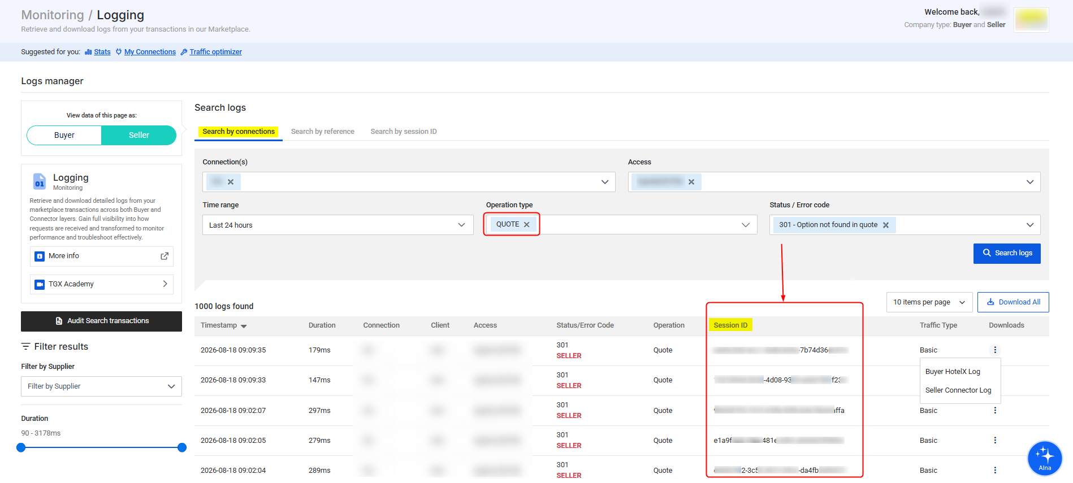The image size is (1073, 483).
Task: Expand the Access dropdown
Action: pyautogui.click(x=1030, y=182)
